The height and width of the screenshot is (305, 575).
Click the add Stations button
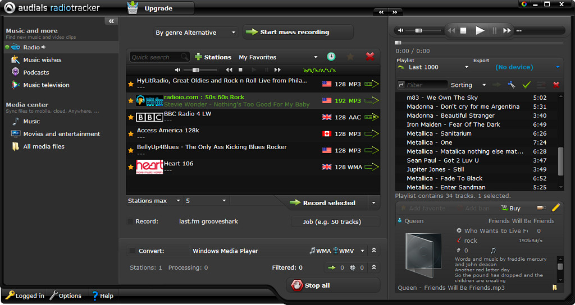(x=213, y=57)
